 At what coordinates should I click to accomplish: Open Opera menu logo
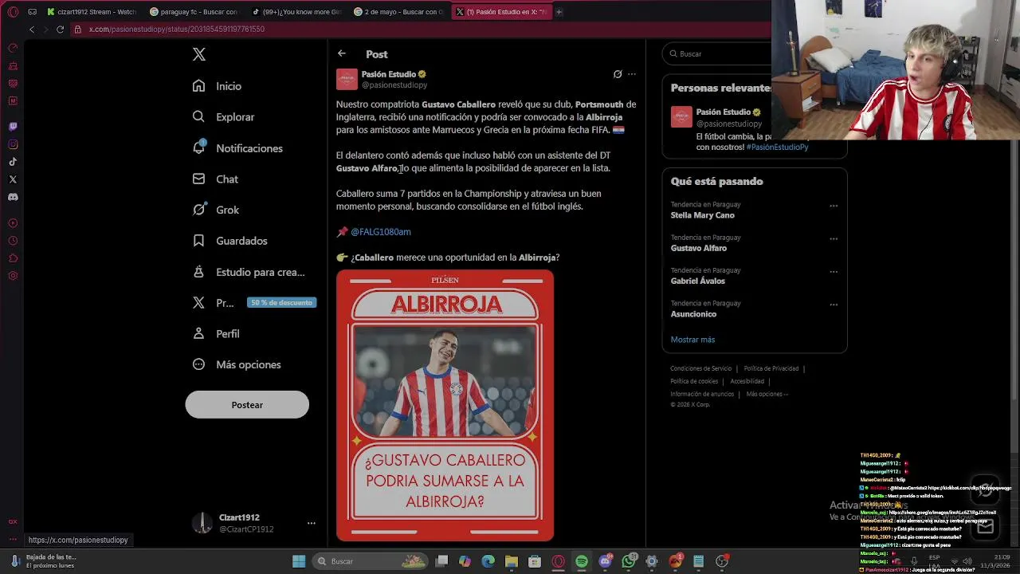(x=13, y=12)
